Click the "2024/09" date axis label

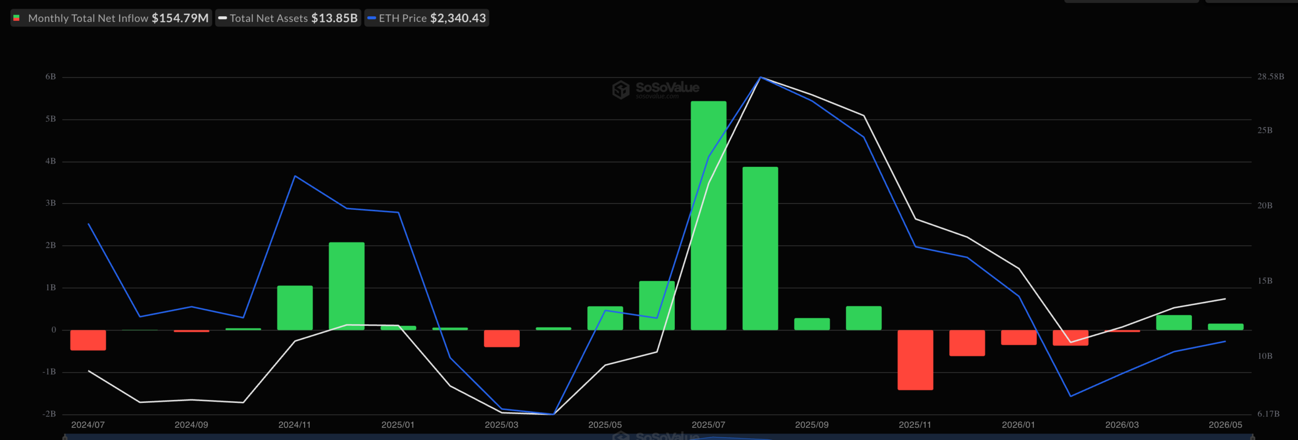pos(192,425)
